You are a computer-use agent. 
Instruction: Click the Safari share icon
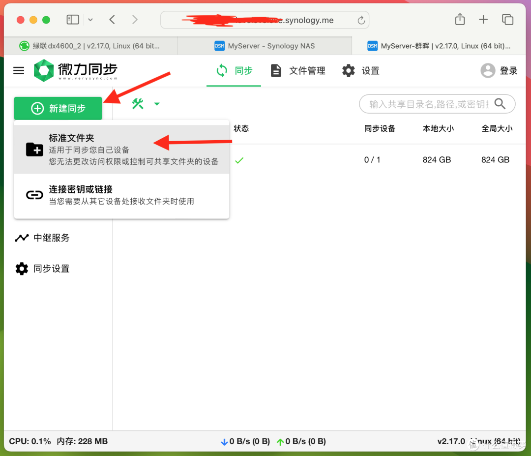[x=460, y=19]
